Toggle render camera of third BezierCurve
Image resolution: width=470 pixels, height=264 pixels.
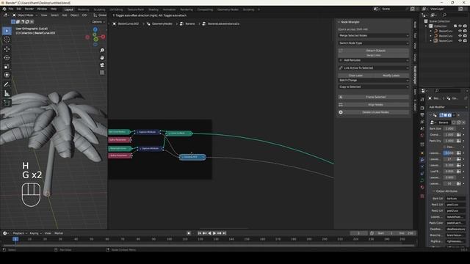[x=465, y=40]
